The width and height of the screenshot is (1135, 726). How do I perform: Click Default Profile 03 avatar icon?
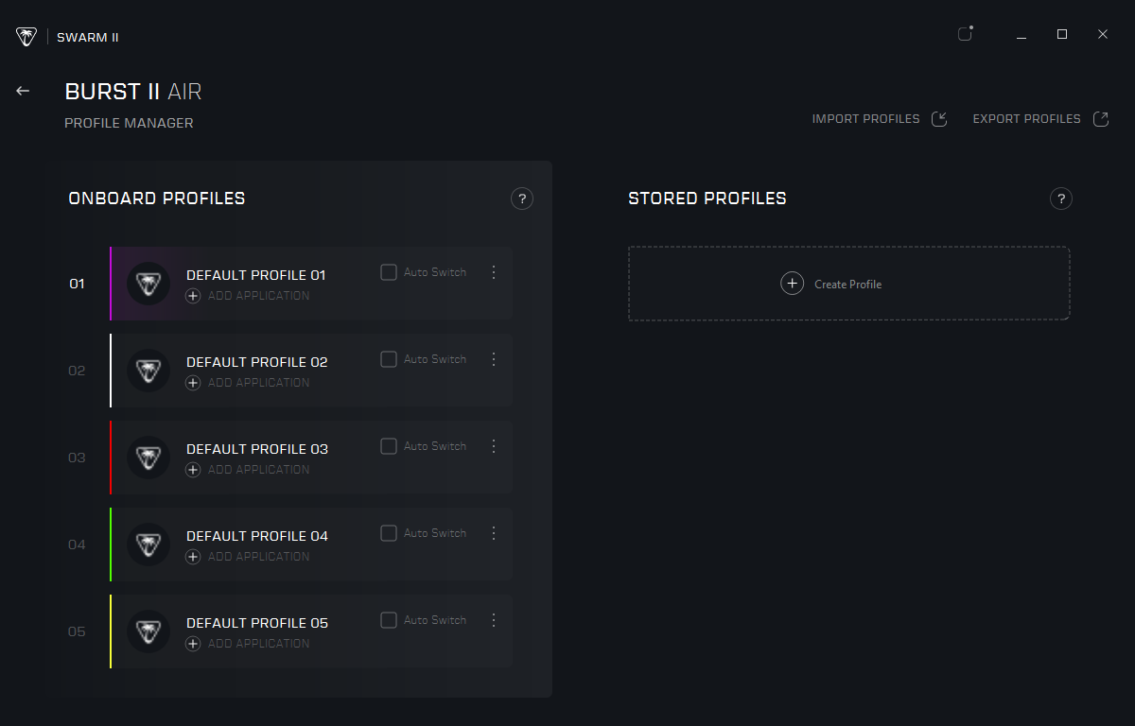point(148,458)
